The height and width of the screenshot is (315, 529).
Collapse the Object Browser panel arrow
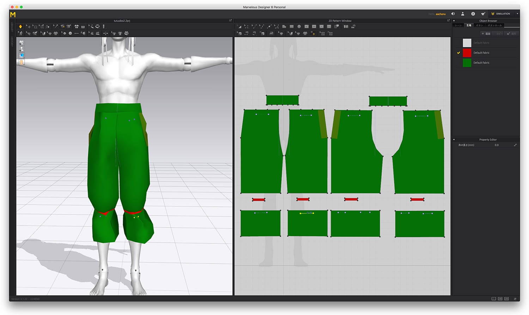pyautogui.click(x=454, y=21)
